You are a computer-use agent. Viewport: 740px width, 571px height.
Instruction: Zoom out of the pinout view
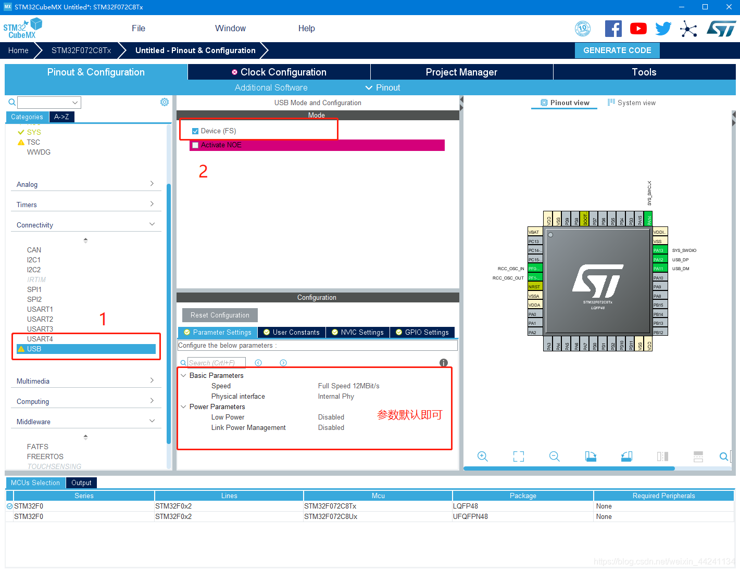click(555, 456)
